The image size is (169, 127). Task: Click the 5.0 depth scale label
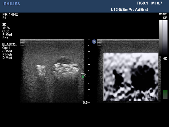85,102
